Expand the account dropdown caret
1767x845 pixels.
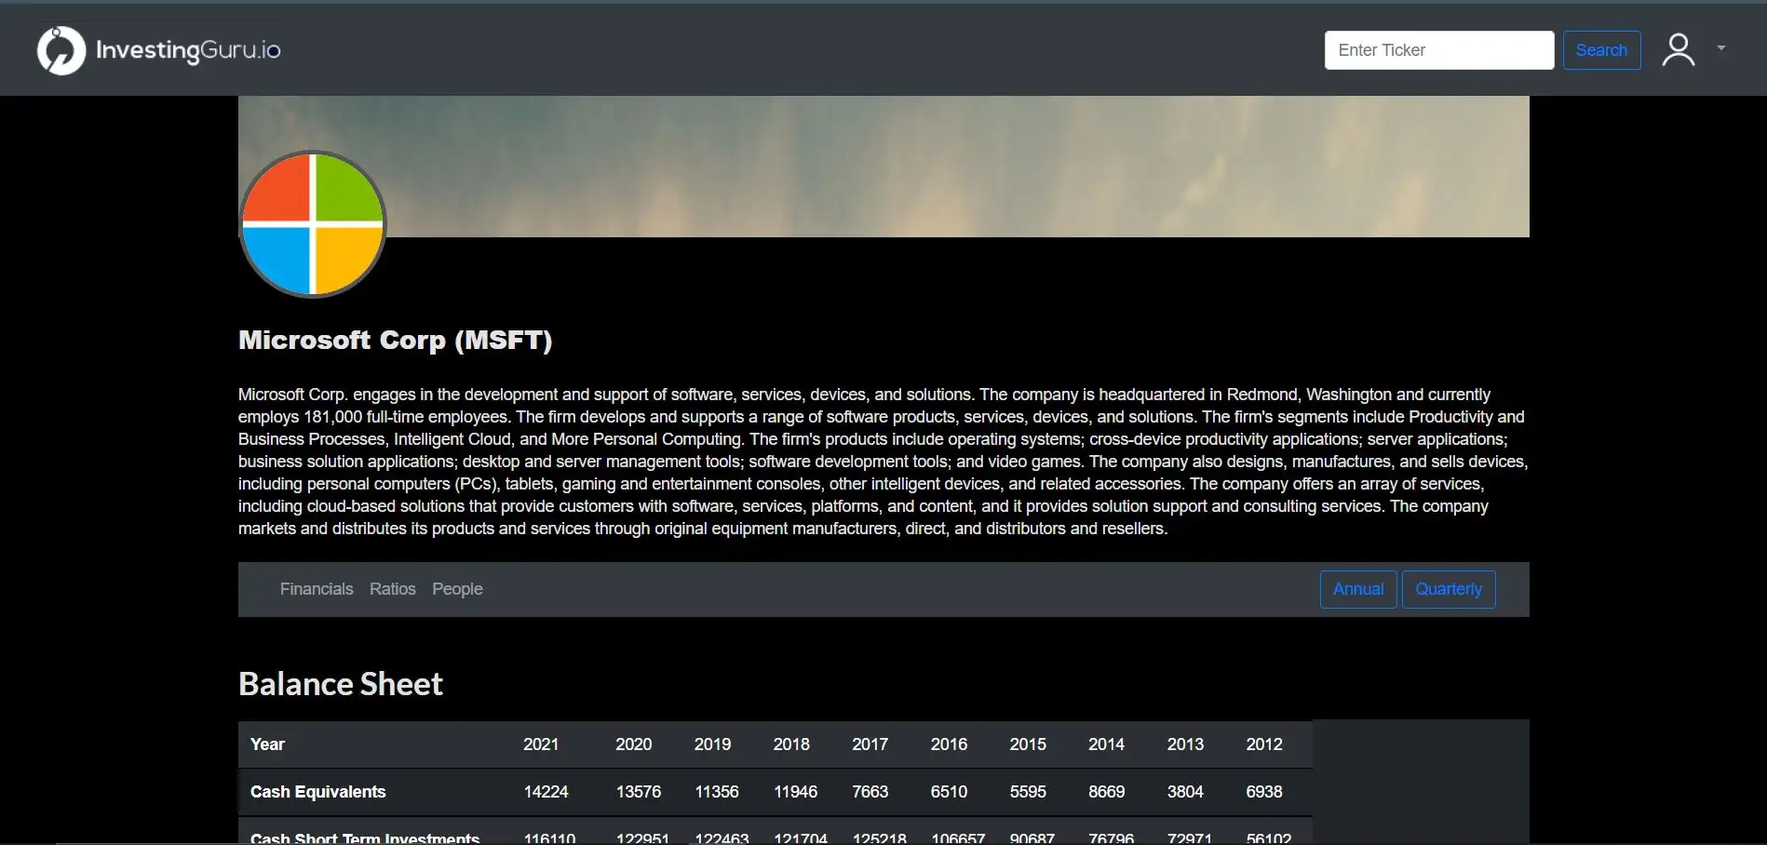(x=1721, y=48)
